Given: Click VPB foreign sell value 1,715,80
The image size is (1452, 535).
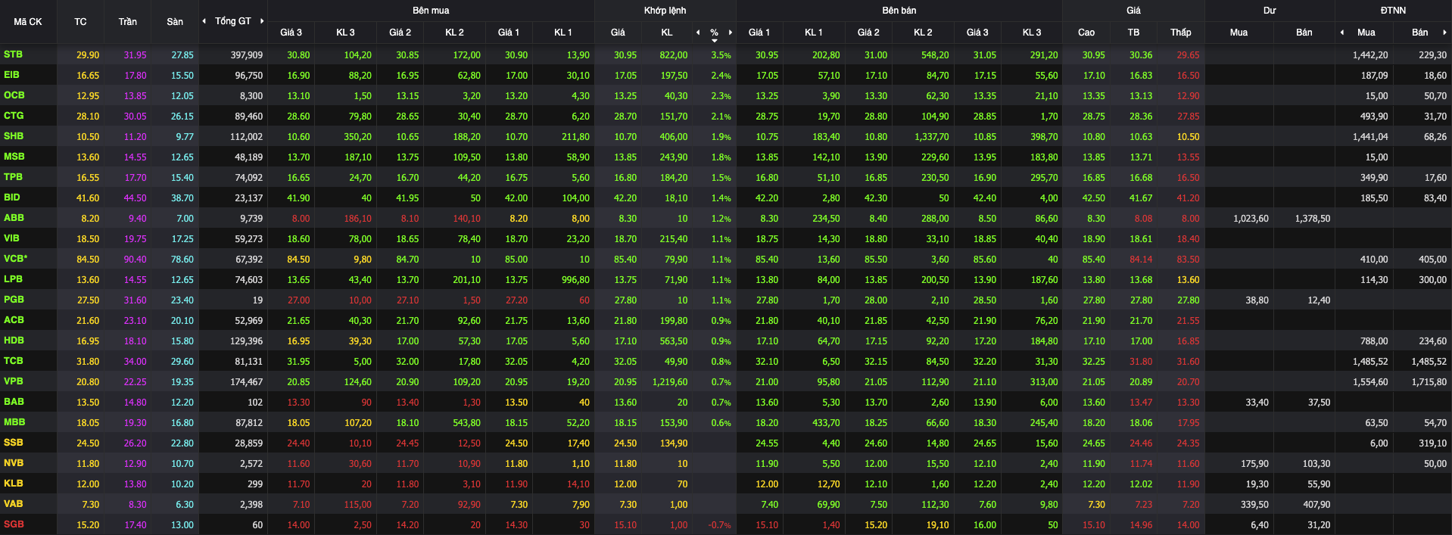Looking at the screenshot, I should [x=1429, y=382].
